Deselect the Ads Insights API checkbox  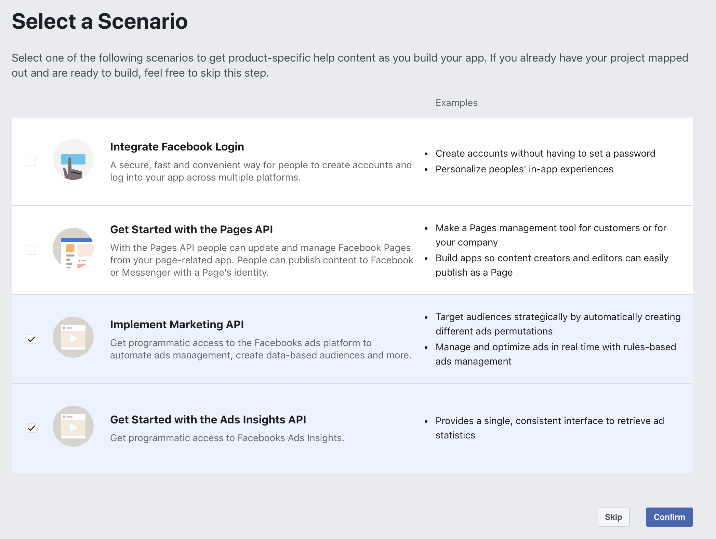pos(31,428)
